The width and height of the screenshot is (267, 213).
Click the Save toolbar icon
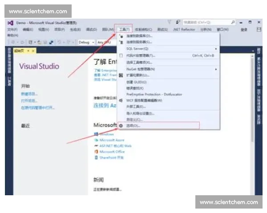(45, 42)
